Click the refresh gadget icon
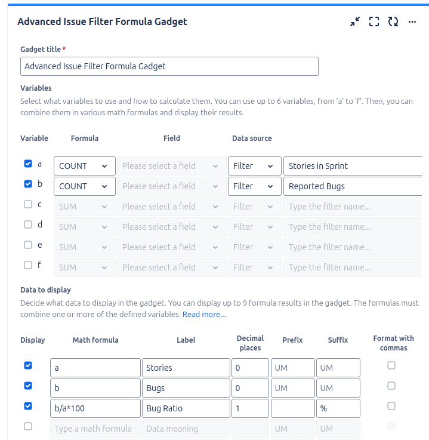This screenshot has height=440, width=429. [x=393, y=21]
